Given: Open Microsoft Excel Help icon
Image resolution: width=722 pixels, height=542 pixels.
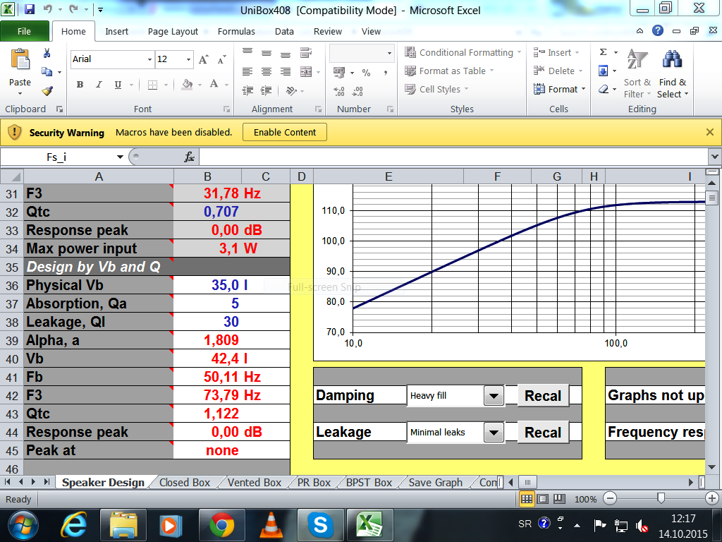Looking at the screenshot, I should [x=658, y=31].
